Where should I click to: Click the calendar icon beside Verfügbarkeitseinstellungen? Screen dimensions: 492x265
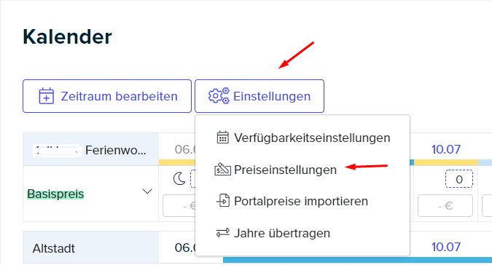223,138
